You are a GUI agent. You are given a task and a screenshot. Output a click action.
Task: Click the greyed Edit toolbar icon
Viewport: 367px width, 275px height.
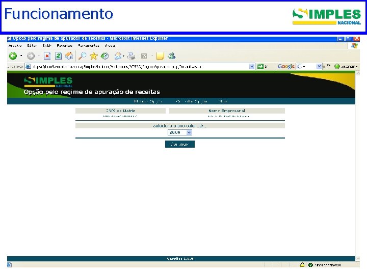144,56
